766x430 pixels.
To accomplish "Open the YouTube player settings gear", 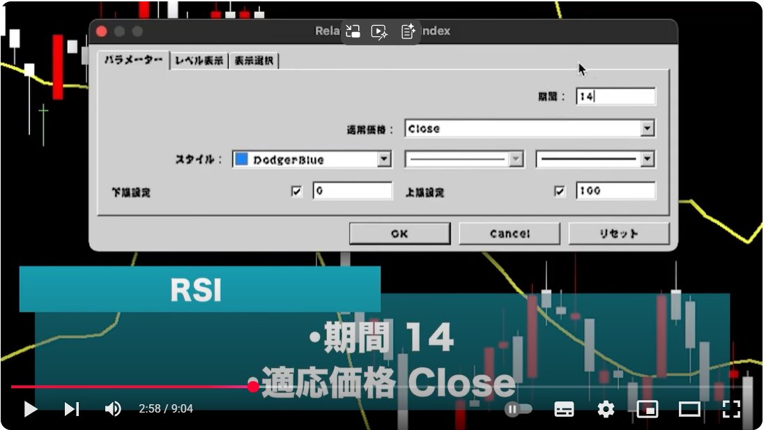I will pos(605,410).
